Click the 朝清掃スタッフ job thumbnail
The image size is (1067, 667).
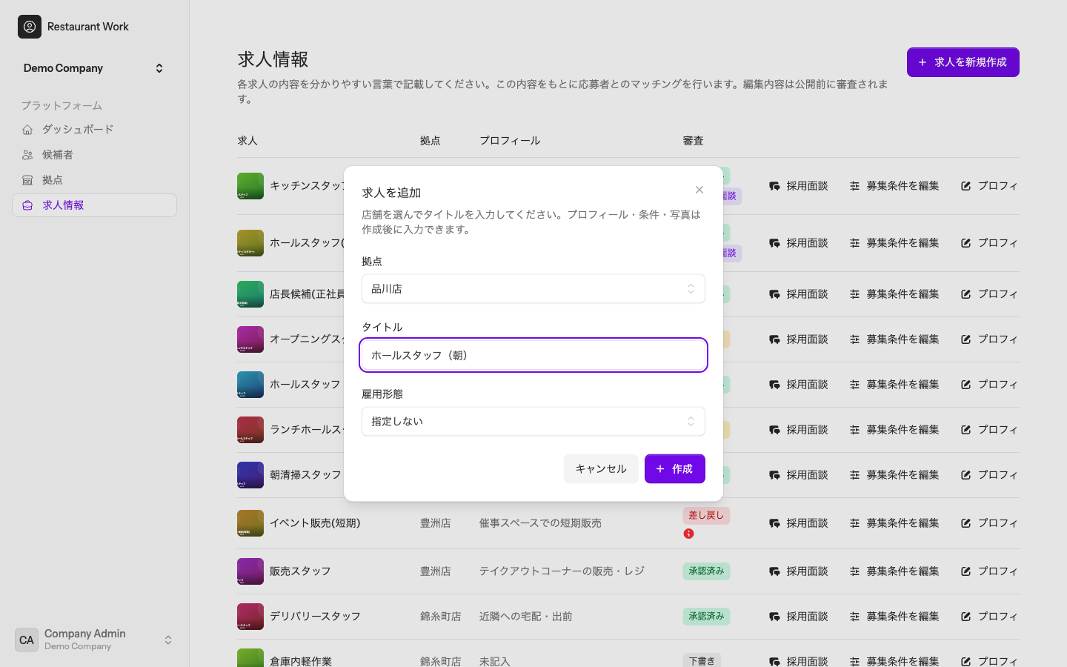[250, 475]
